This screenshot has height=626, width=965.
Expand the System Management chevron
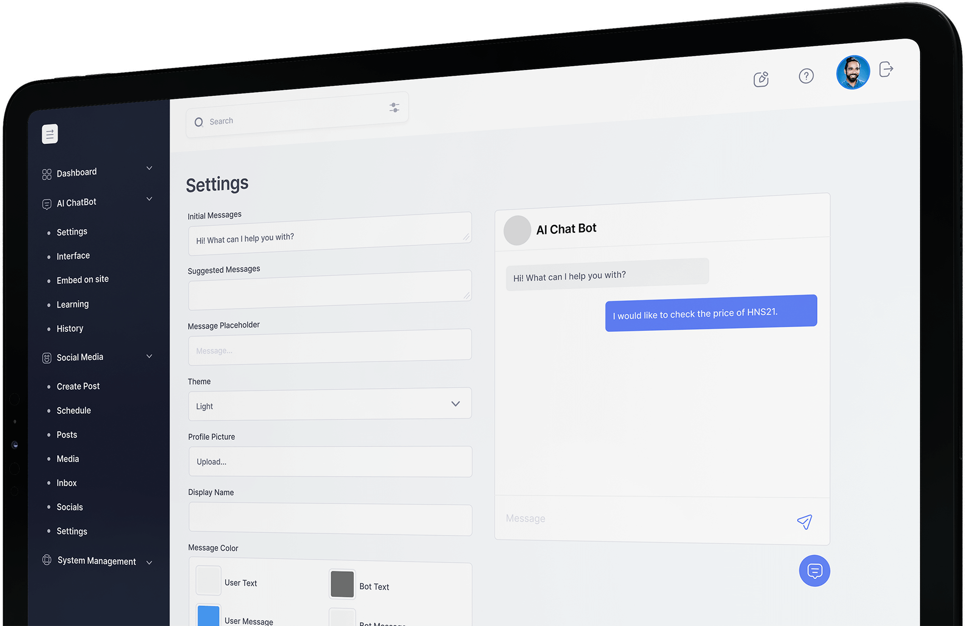(150, 562)
